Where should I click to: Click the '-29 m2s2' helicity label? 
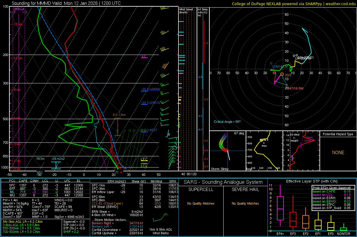click(x=58, y=159)
